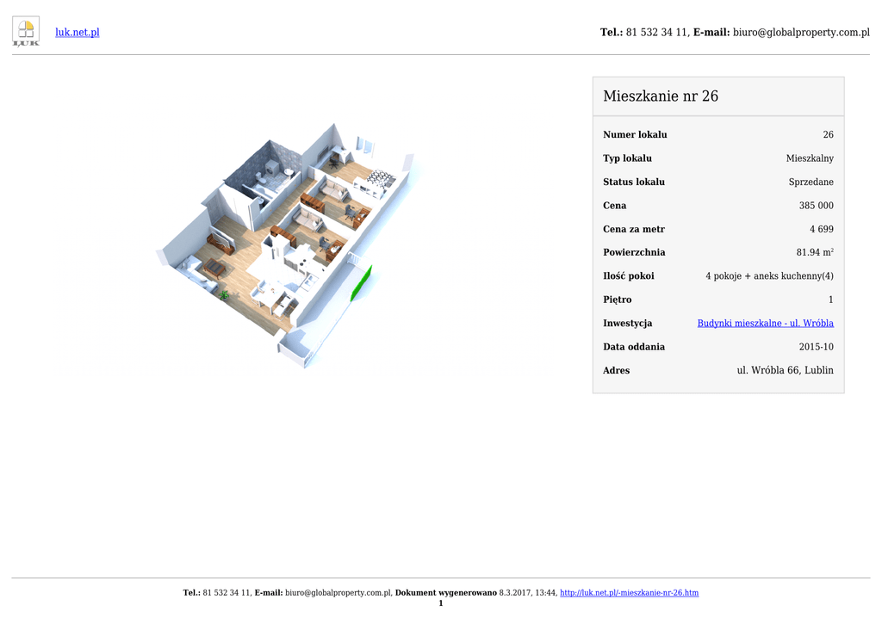This screenshot has height=624, width=882.
Task: Click the 'Piętro' row label
Action: (618, 300)
